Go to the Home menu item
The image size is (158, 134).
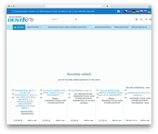coord(19,27)
